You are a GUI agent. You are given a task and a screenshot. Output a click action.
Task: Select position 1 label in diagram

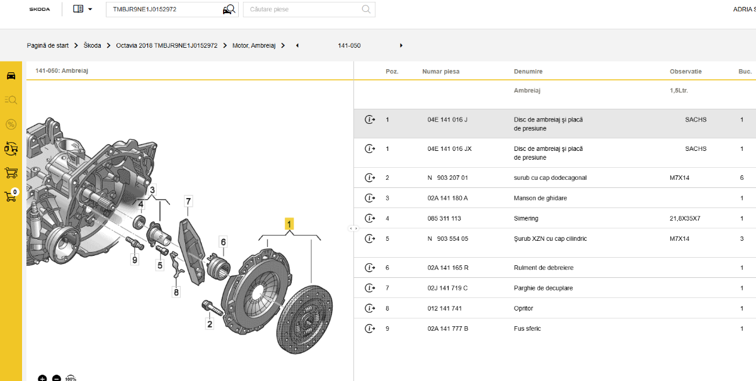coord(289,224)
